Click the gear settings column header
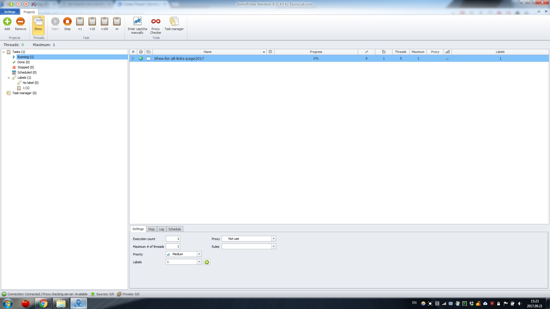The width and height of the screenshot is (550, 309). pyautogui.click(x=270, y=52)
